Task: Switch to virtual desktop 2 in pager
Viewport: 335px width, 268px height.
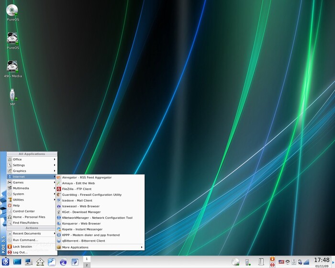Action: [87, 265]
